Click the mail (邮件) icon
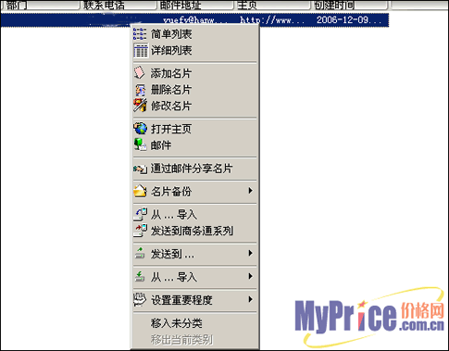449x351 pixels. (140, 144)
